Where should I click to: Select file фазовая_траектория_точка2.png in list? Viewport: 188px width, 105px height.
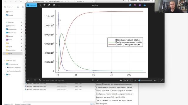click(x=36, y=86)
